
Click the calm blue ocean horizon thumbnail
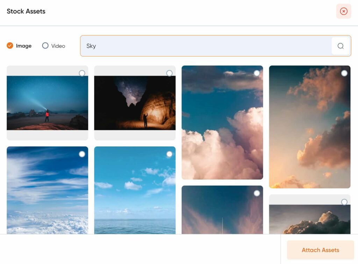[135, 196]
